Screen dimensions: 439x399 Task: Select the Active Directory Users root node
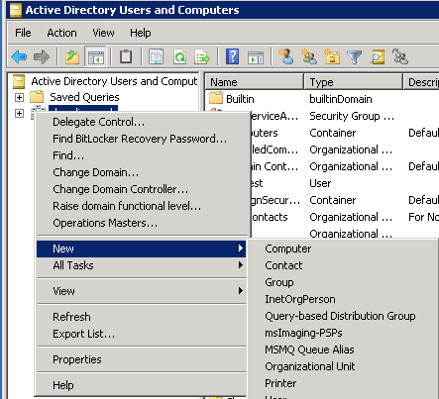[x=114, y=81]
